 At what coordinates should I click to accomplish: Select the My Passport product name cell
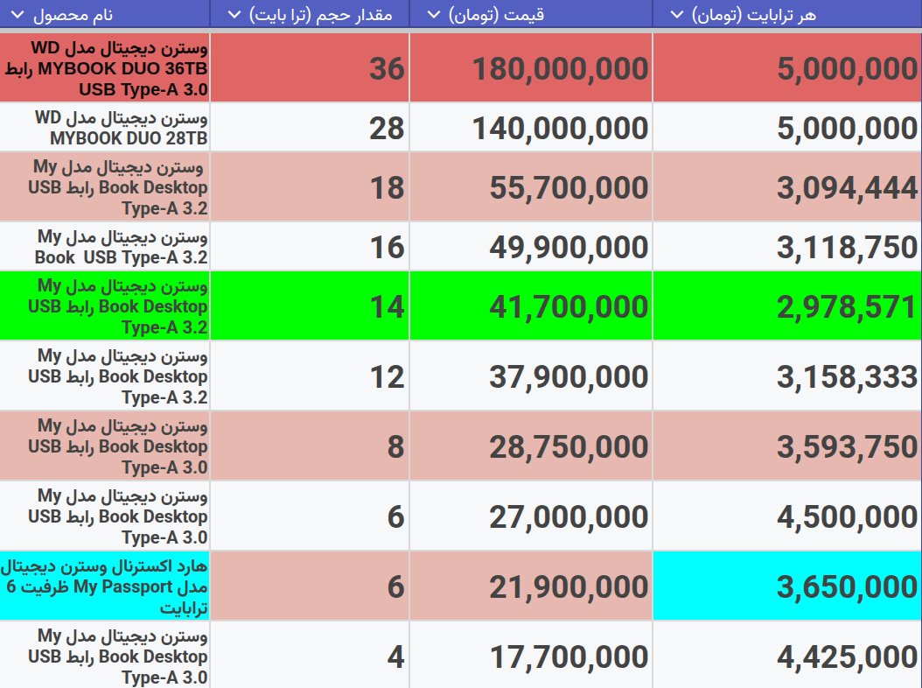pyautogui.click(x=105, y=586)
